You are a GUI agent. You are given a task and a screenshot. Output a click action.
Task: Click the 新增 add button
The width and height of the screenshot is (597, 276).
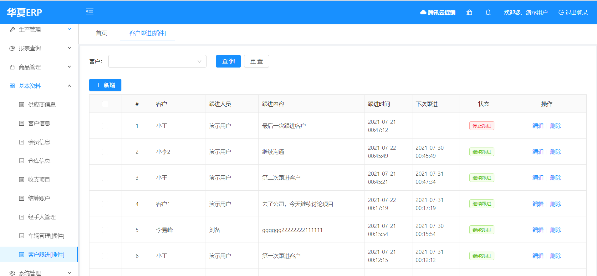(105, 85)
